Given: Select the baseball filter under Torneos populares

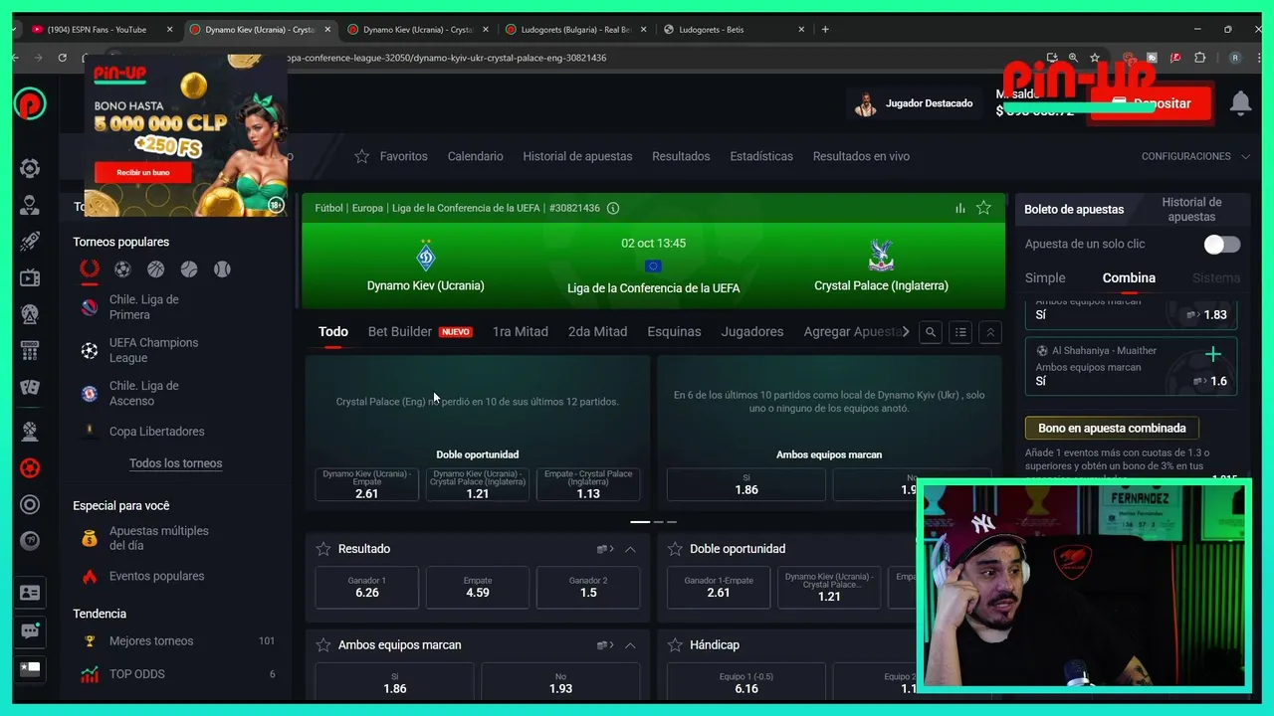Looking at the screenshot, I should coord(222,268).
